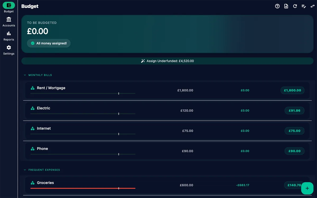Select the Electric category name
317x198 pixels.
pos(44,108)
